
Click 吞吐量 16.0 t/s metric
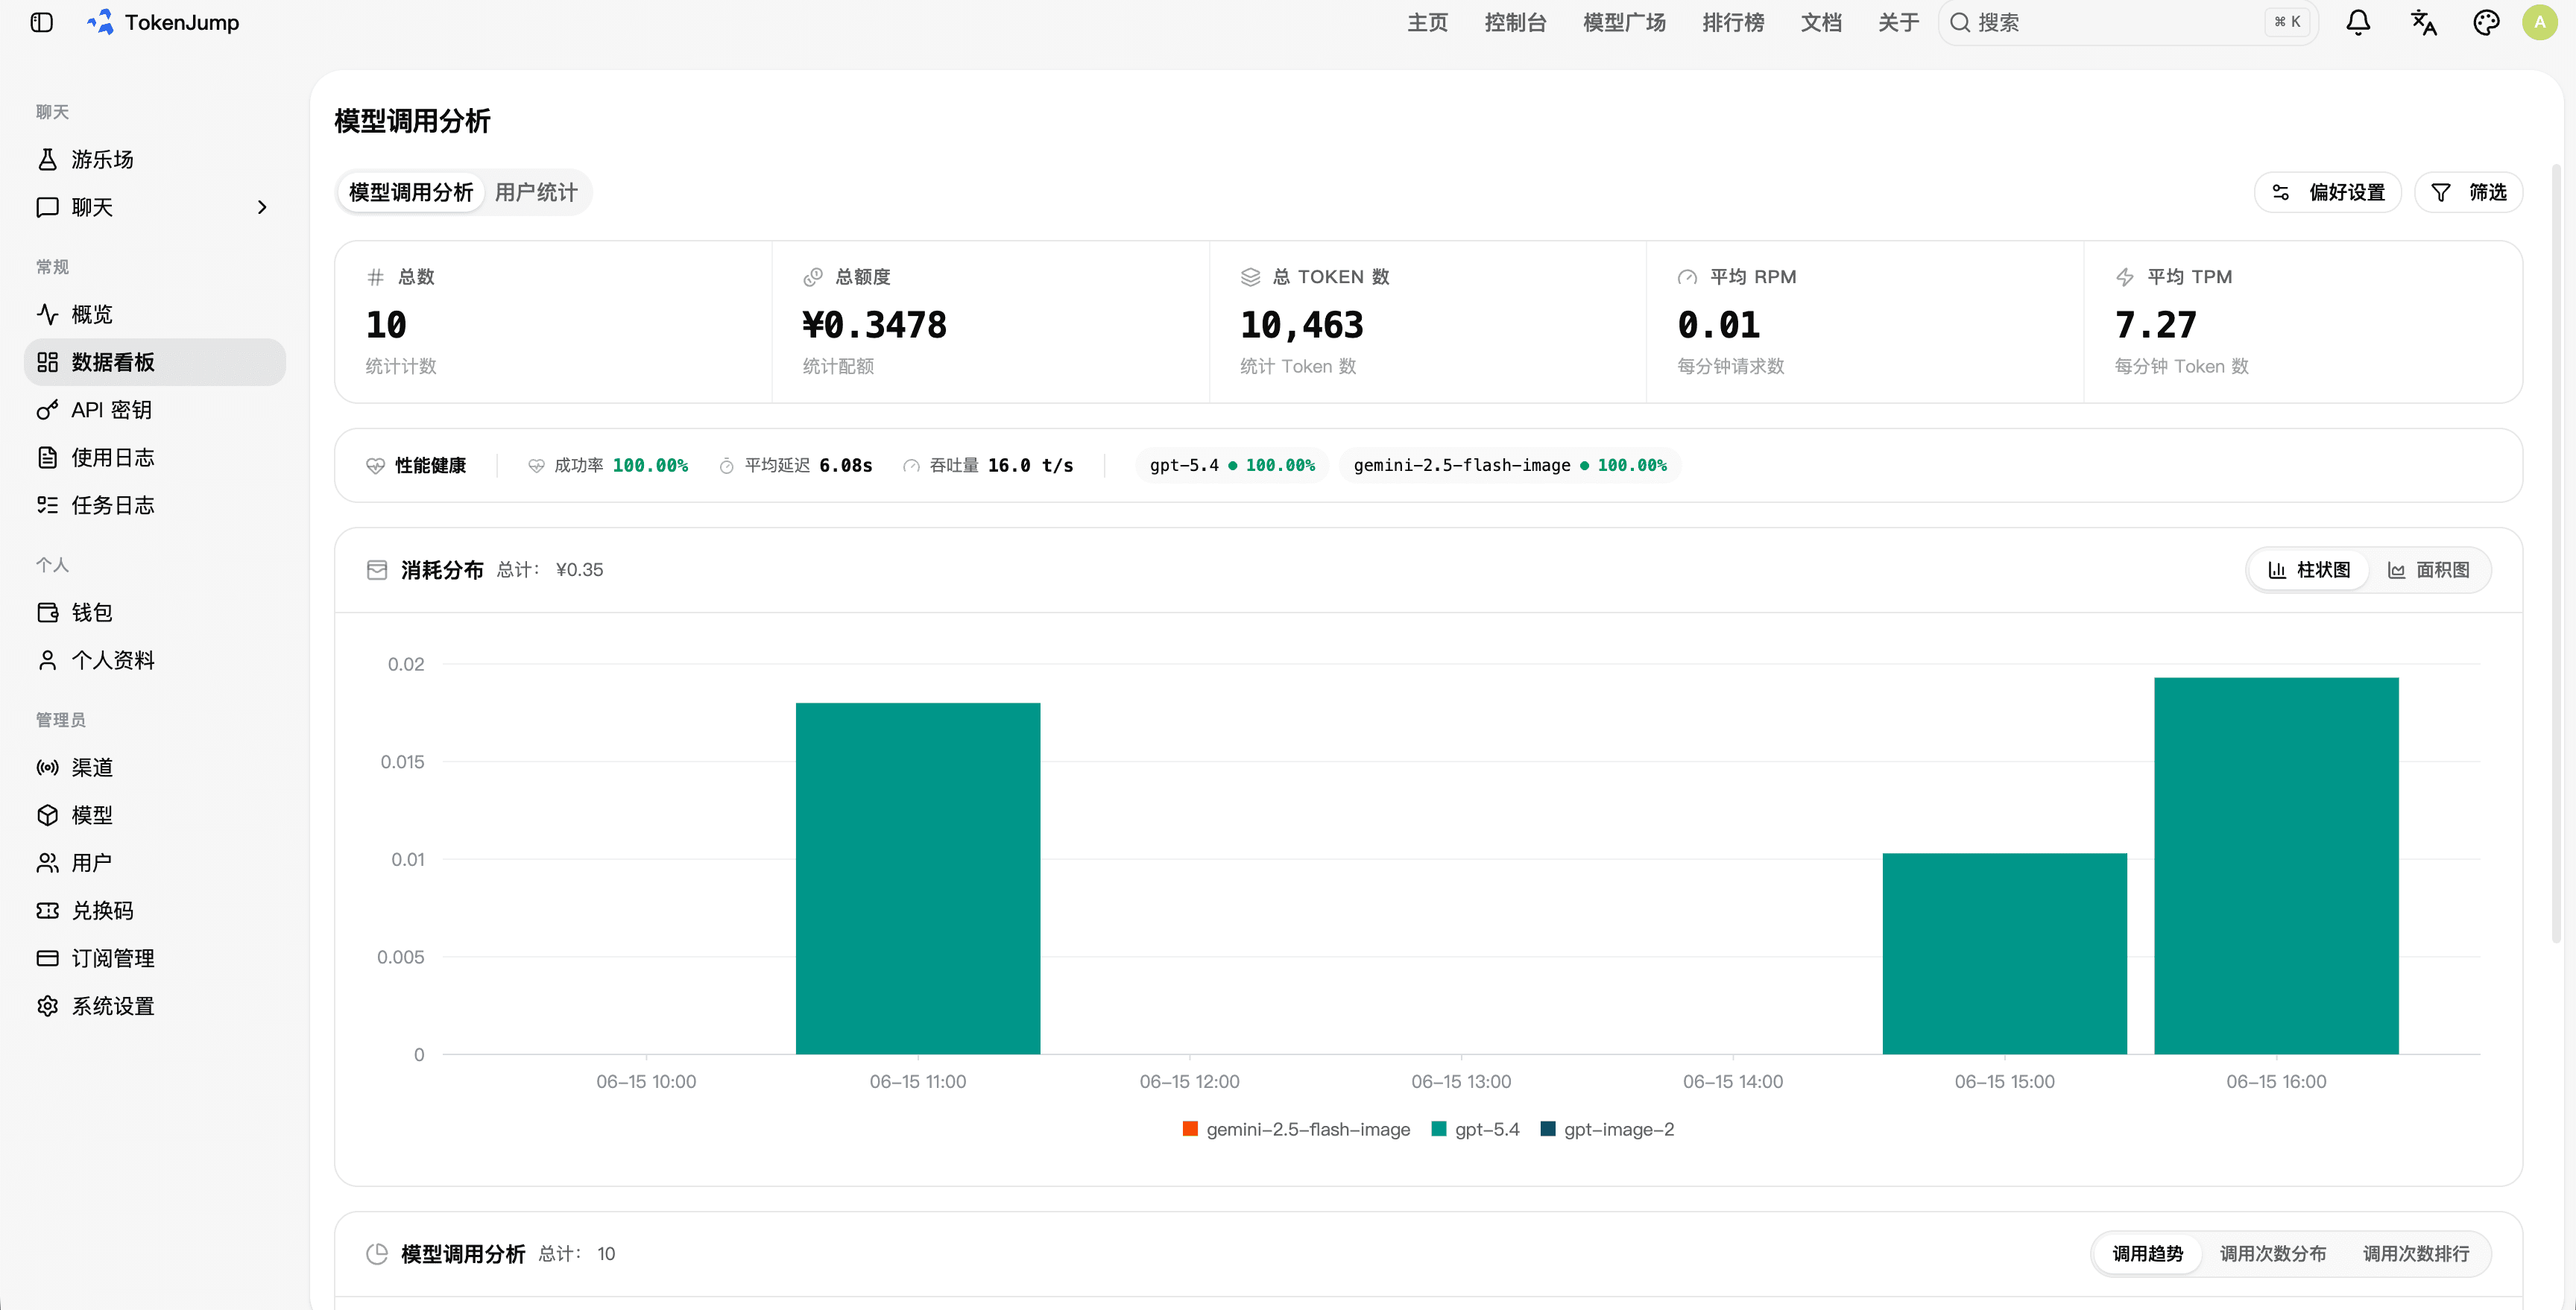tap(988, 466)
